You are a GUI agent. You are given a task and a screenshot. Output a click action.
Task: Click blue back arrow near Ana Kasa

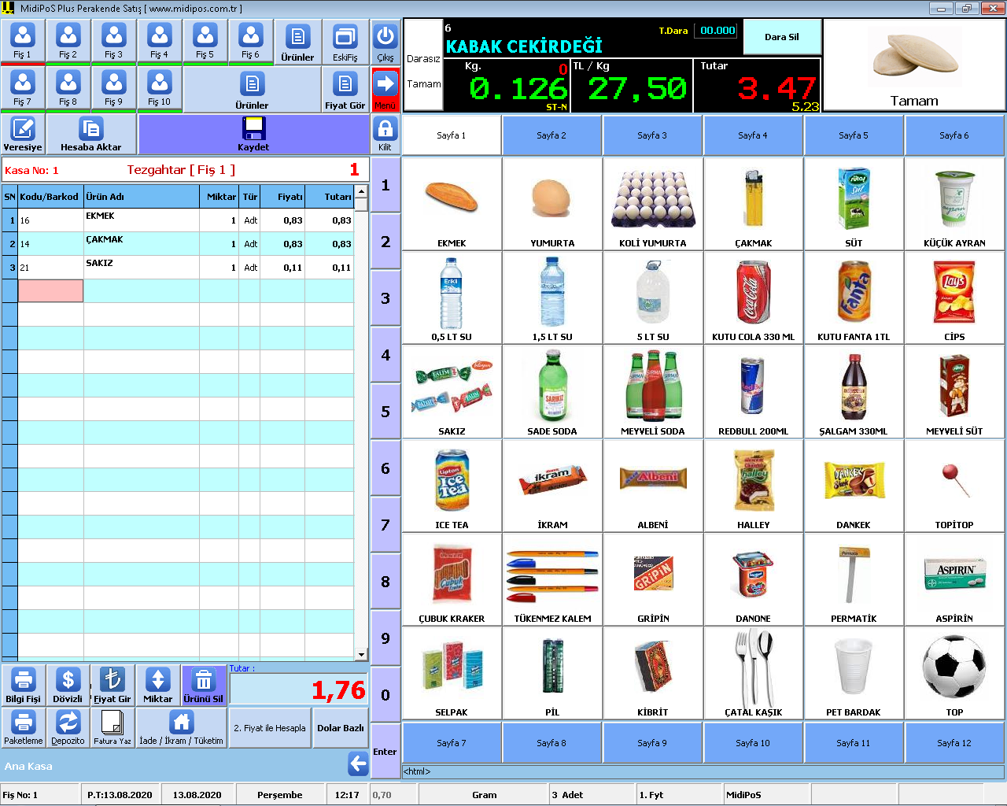click(358, 763)
